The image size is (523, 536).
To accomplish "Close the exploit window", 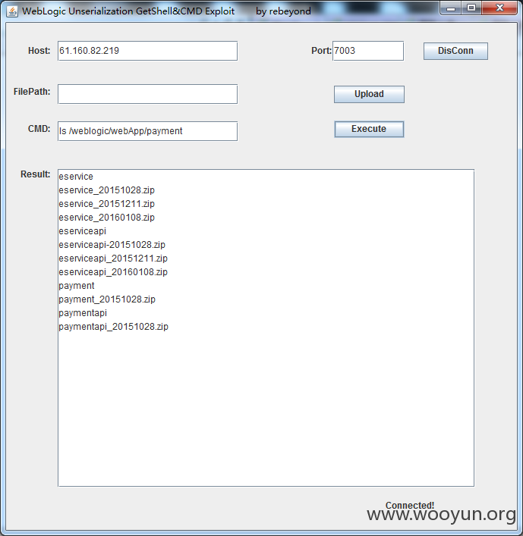I will pyautogui.click(x=499, y=8).
